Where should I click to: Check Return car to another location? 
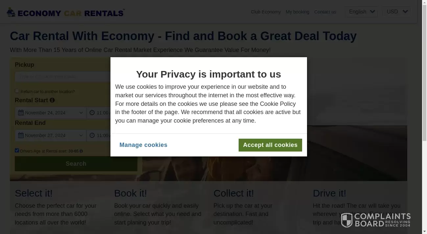pos(17,91)
